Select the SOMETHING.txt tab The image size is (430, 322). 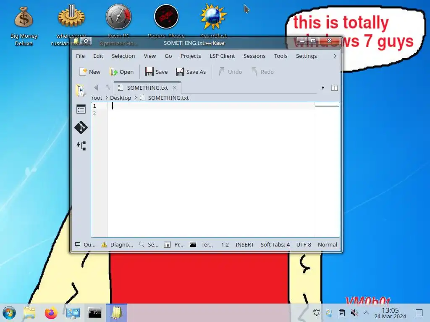pos(147,88)
